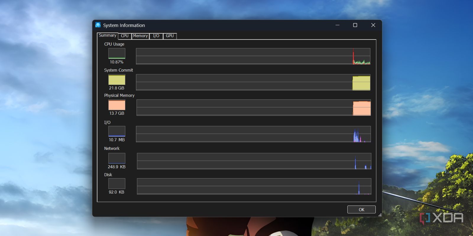Viewport: 473px width, 236px height.
Task: Click the 92.0 KB disk value
Action: point(116,192)
